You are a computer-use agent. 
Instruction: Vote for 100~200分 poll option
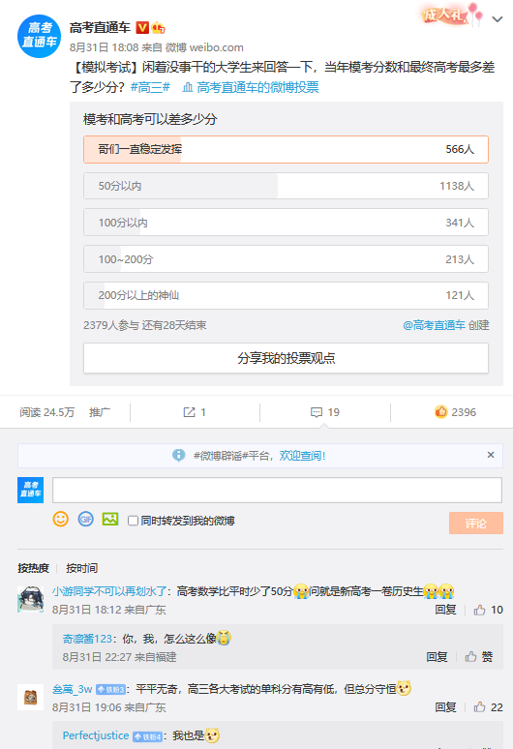pyautogui.click(x=286, y=259)
